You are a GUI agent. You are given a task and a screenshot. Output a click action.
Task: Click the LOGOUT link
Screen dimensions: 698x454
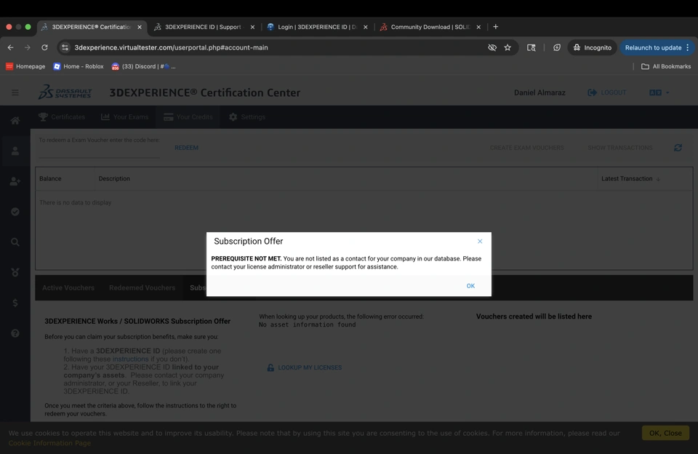(x=607, y=92)
